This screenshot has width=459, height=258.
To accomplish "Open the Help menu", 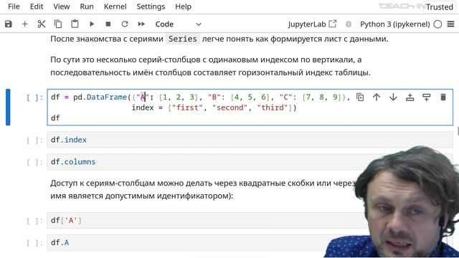I will click(184, 6).
